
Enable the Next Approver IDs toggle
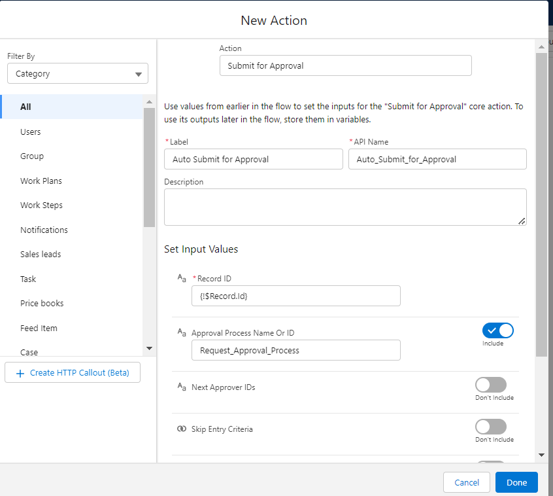pos(490,385)
